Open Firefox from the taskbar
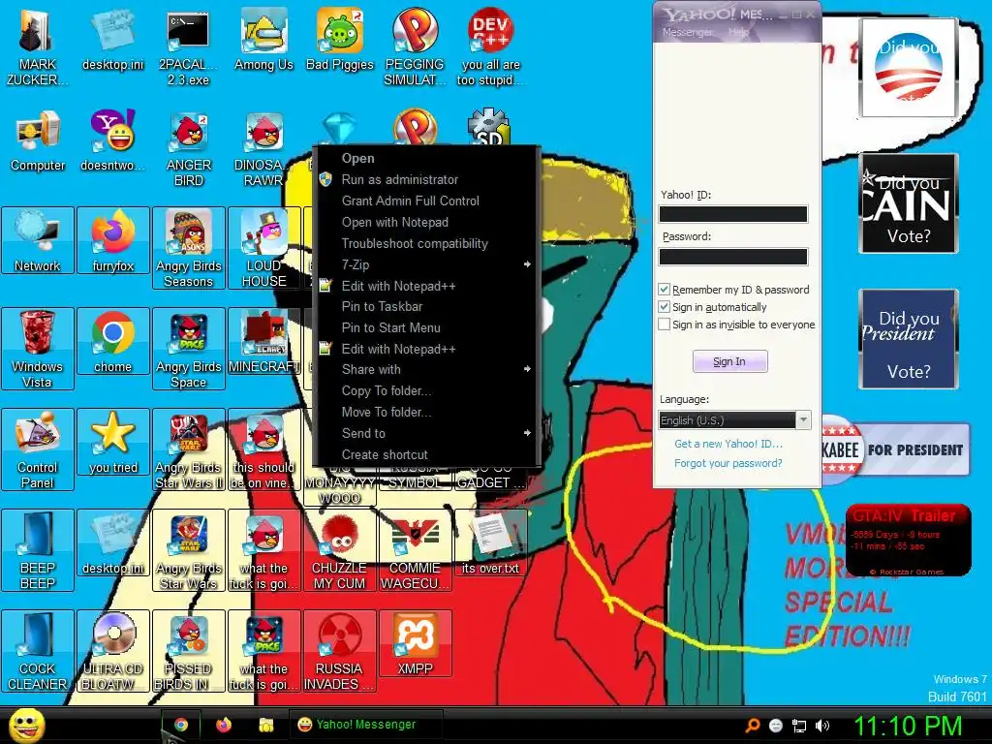The height and width of the screenshot is (744, 992). [224, 725]
